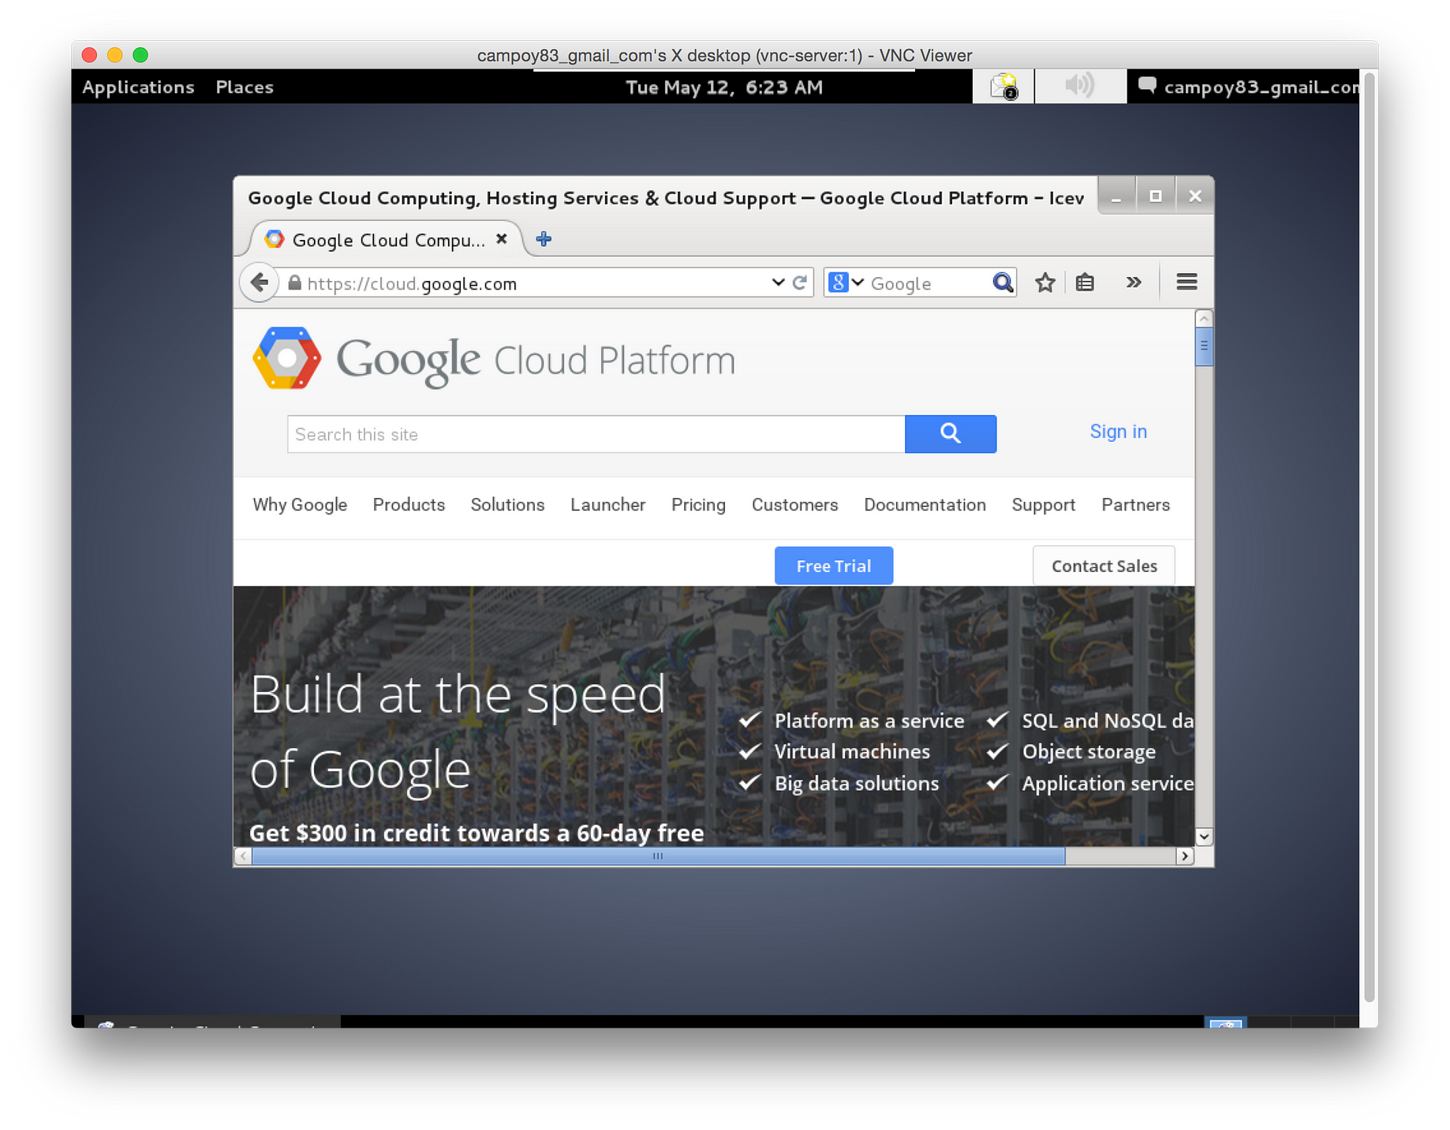1450x1130 pixels.
Task: Bookmark this page with the star icon
Action: (1045, 282)
